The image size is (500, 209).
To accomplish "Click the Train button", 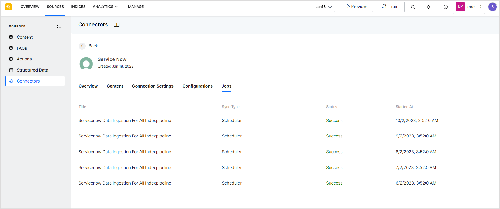I will [x=390, y=7].
